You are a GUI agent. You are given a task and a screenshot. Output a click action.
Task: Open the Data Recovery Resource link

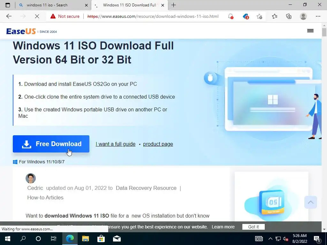coord(146,188)
